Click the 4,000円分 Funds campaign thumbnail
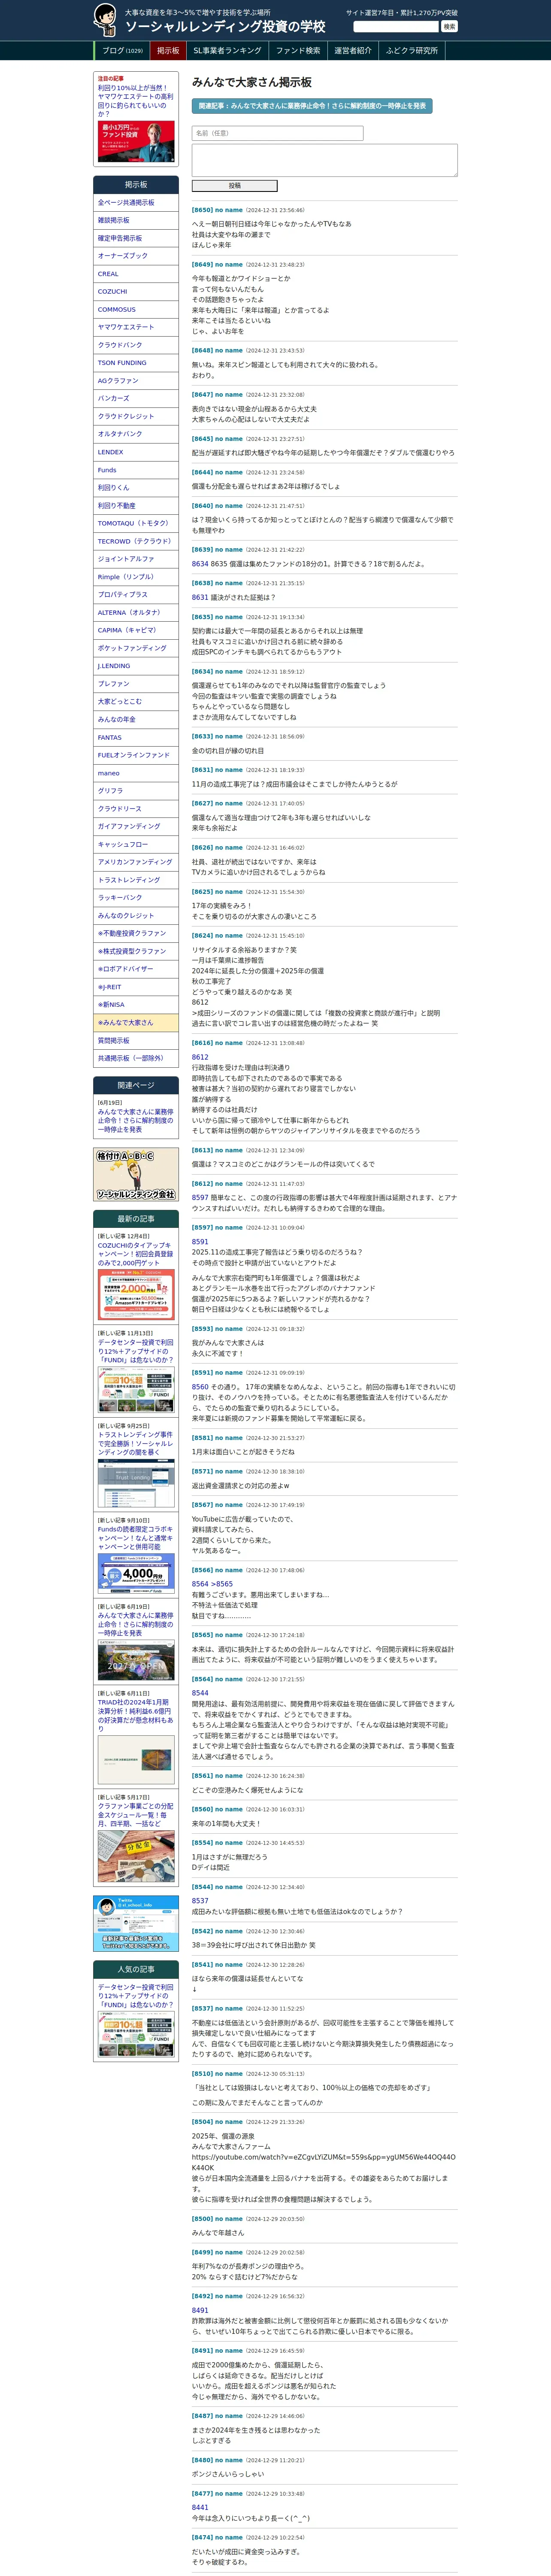551x2576 pixels. point(136,1573)
